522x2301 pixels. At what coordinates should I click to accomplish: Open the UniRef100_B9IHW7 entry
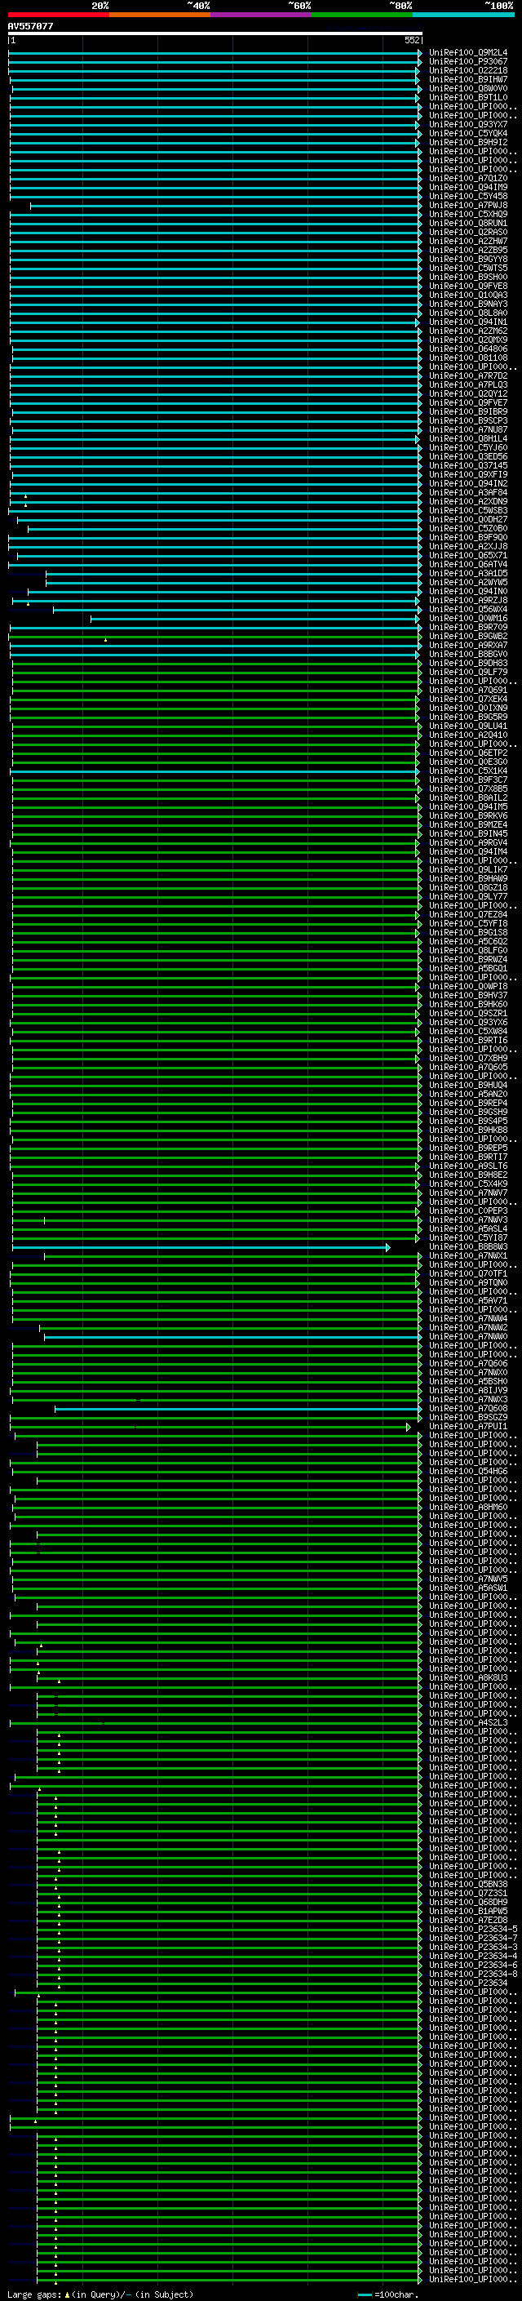click(x=467, y=79)
